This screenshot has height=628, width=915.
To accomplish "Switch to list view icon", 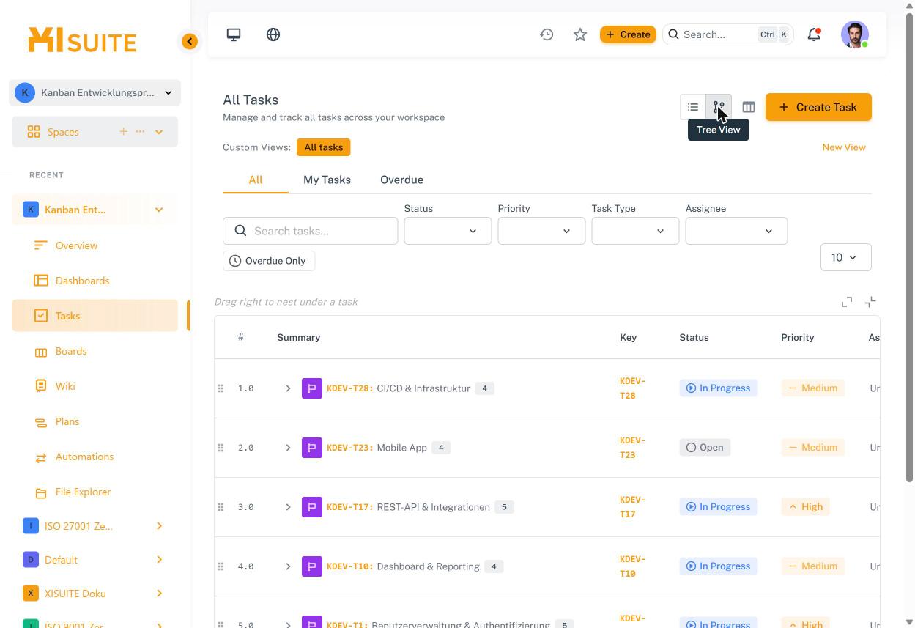I will [x=693, y=107].
